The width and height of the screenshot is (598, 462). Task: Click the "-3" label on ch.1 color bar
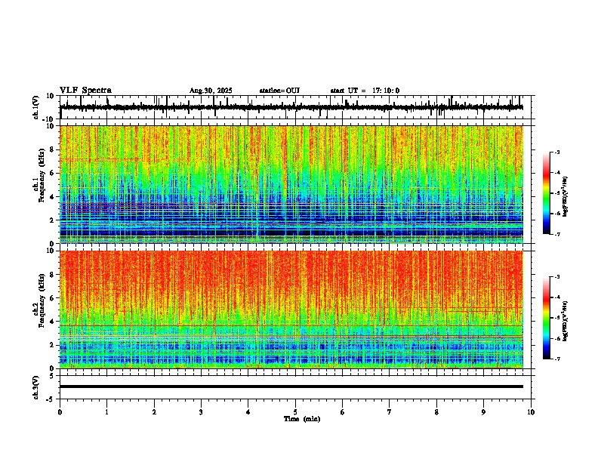[x=556, y=152]
